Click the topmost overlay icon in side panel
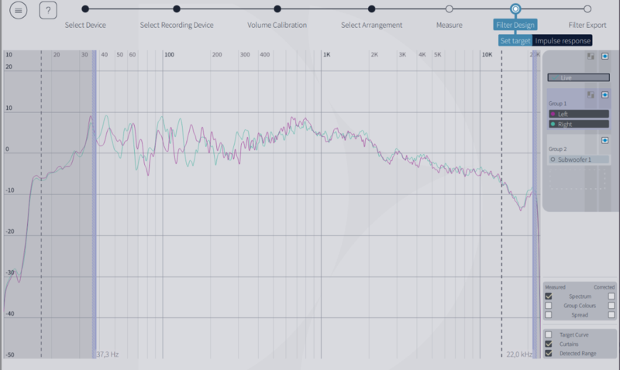This screenshot has height=370, width=620. click(591, 57)
